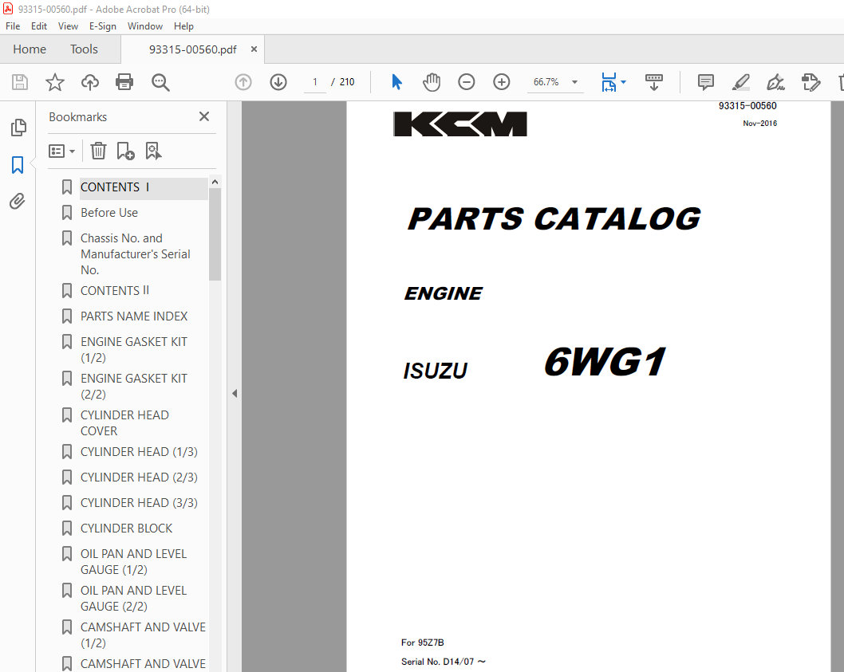Go to next page arrow

pos(278,82)
